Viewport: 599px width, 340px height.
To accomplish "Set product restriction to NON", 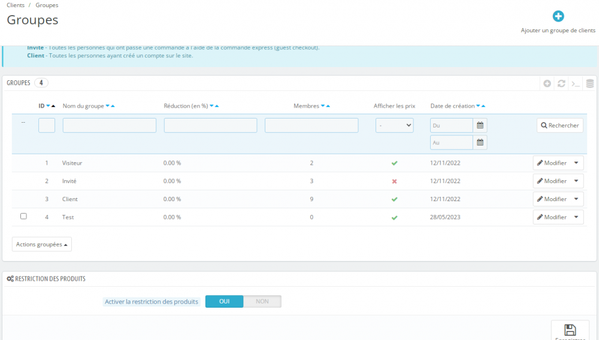I will coord(262,302).
